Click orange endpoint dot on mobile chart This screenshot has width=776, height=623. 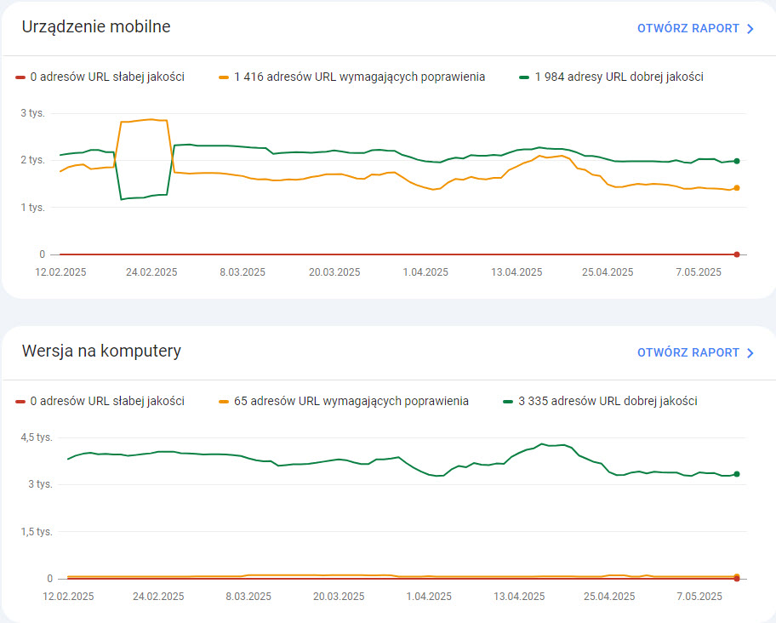[x=737, y=188]
